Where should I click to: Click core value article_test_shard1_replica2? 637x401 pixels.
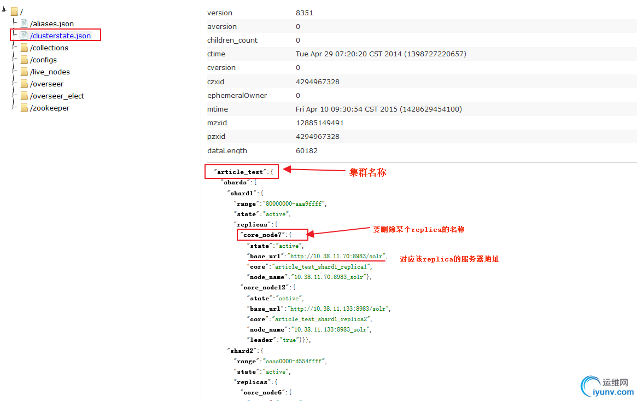322,319
